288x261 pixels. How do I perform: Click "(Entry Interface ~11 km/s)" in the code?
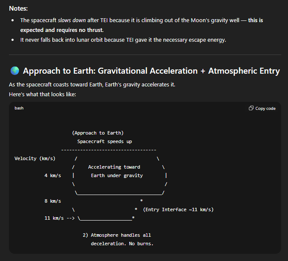coord(178,209)
